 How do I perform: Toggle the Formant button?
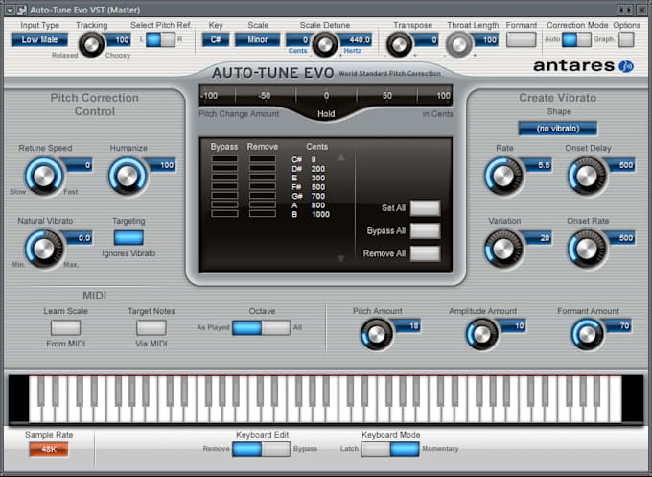(521, 40)
